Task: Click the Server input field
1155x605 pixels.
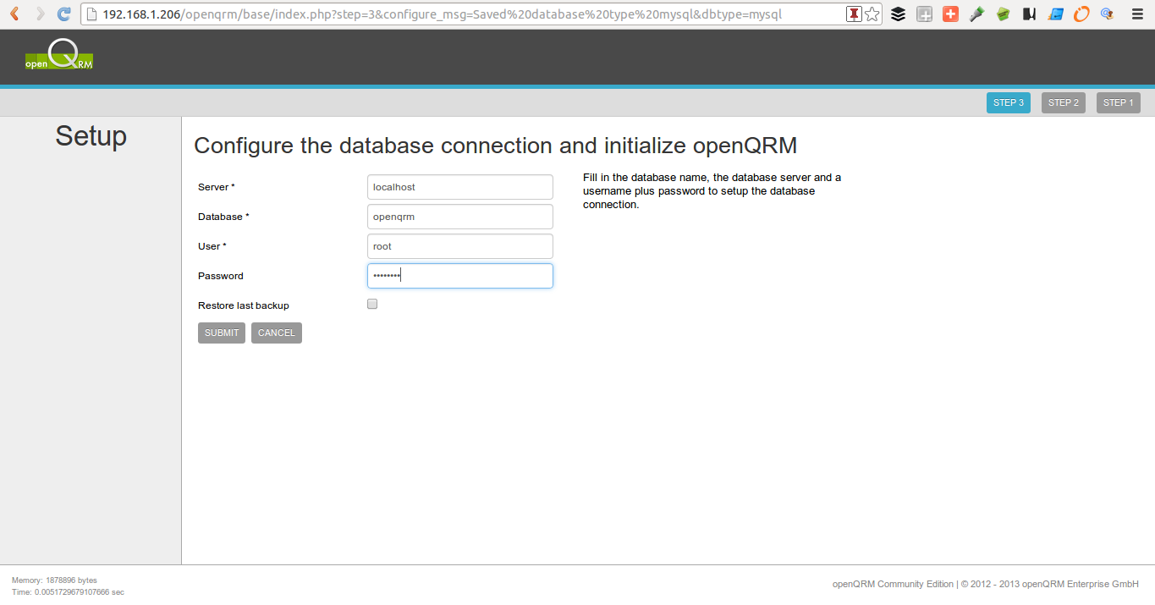Action: (x=459, y=186)
